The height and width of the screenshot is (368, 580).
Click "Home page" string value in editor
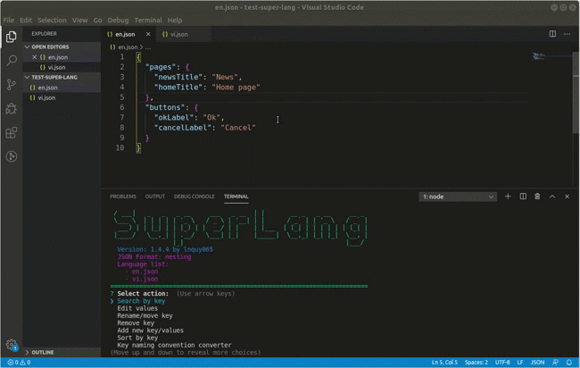236,88
